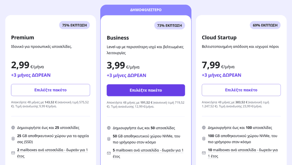This screenshot has height=165, width=292.
Task: Click the mail icon in Premium plan
Action: (x=13, y=153)
